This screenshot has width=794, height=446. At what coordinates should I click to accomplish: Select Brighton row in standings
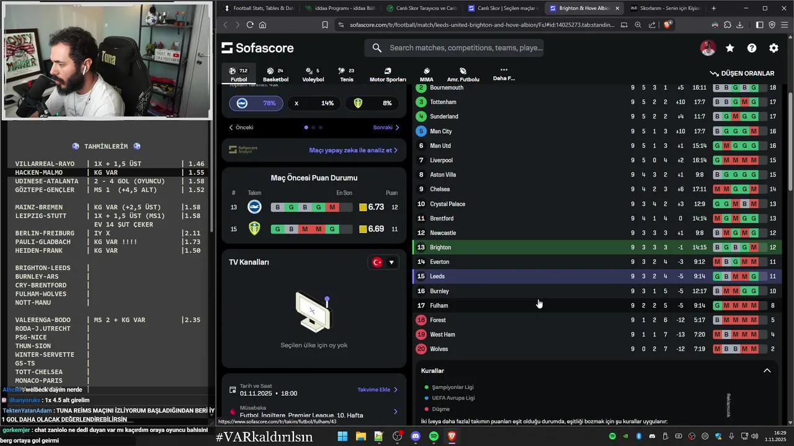point(597,247)
